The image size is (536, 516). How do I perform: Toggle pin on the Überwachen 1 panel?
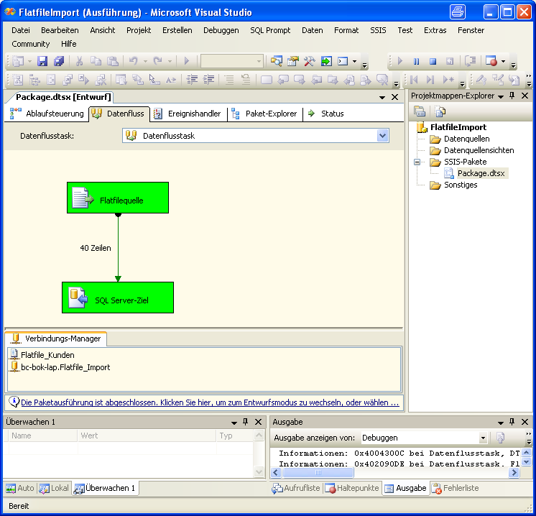(x=246, y=422)
